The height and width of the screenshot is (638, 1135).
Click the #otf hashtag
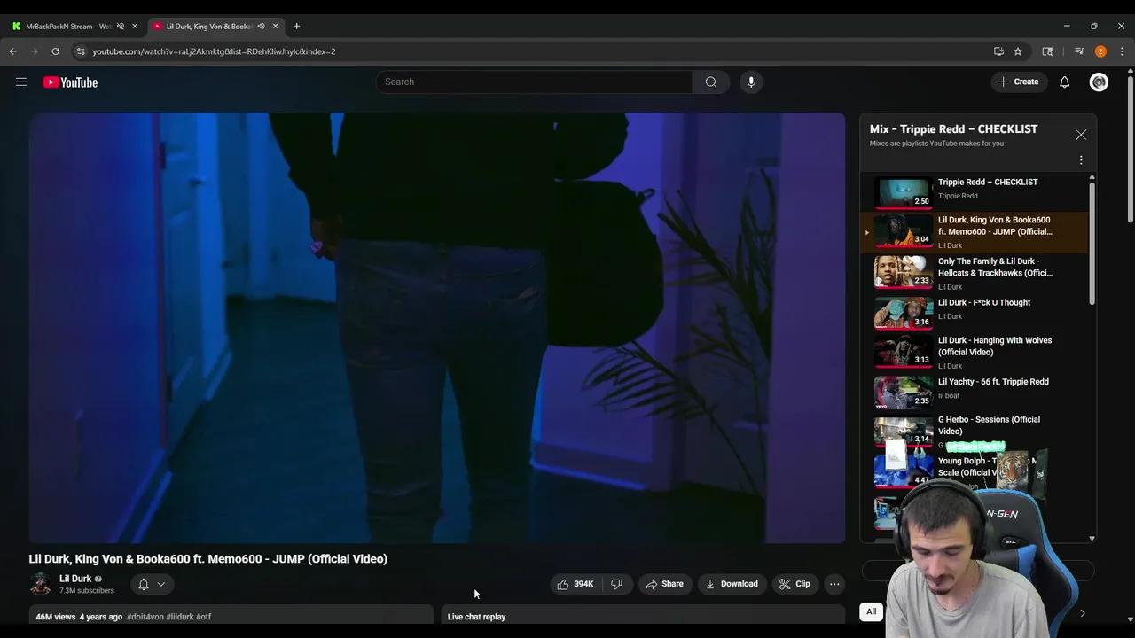[204, 617]
